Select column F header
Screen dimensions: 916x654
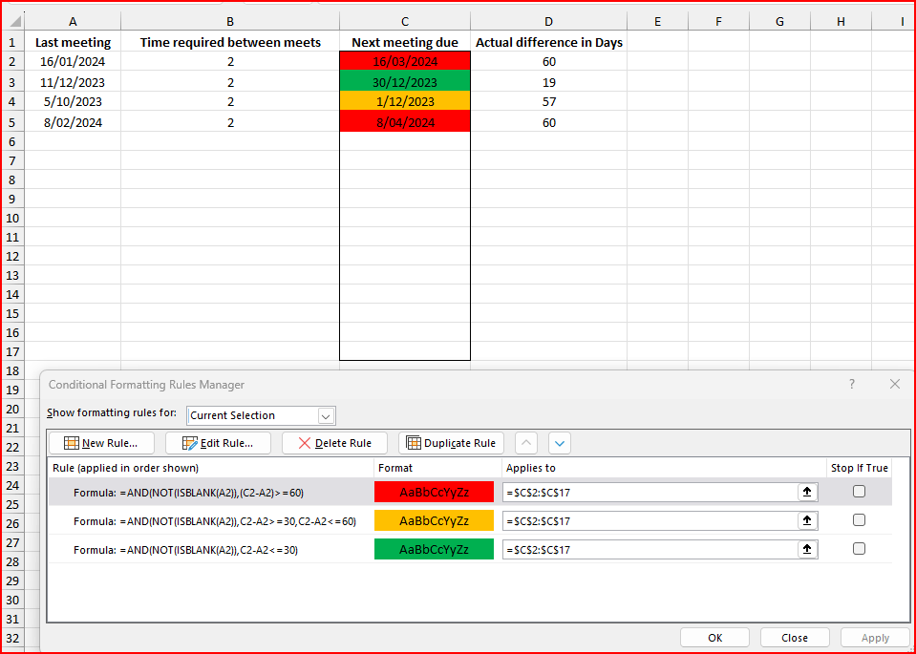[x=718, y=22]
